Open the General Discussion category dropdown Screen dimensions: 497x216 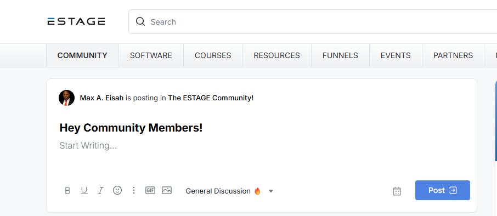click(229, 191)
